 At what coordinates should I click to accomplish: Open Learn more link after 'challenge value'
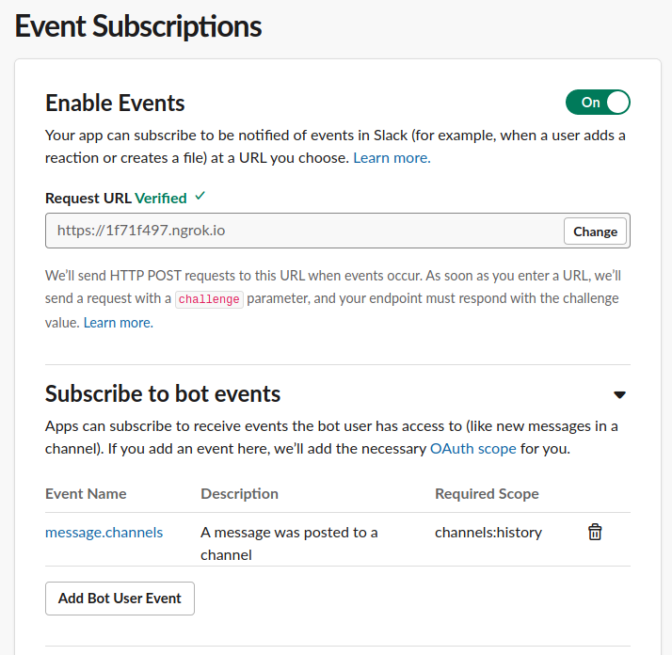119,323
